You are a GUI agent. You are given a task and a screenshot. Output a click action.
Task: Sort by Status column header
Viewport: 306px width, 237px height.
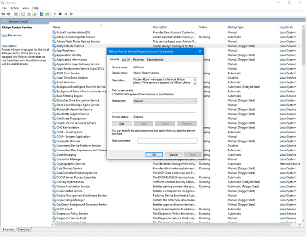(203, 27)
